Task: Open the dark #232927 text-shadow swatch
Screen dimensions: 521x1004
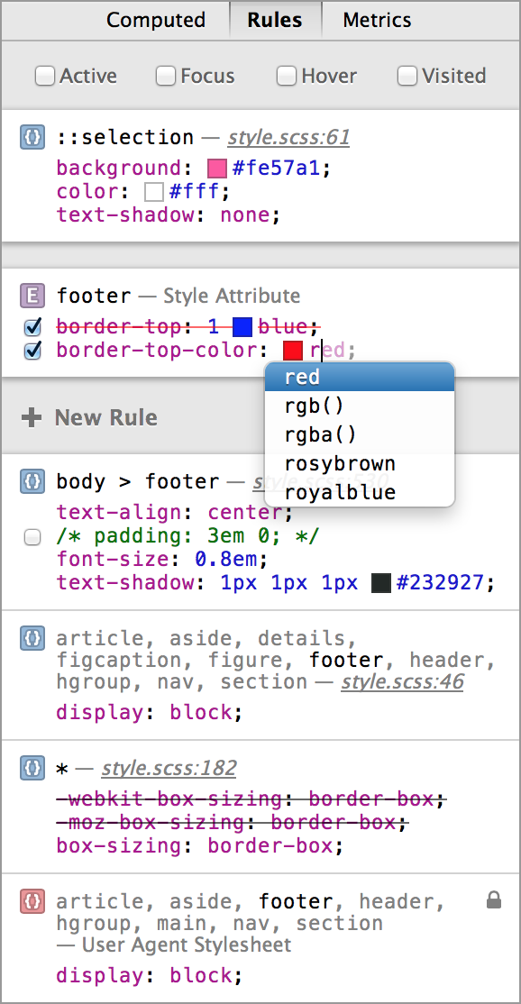Action: 381,583
